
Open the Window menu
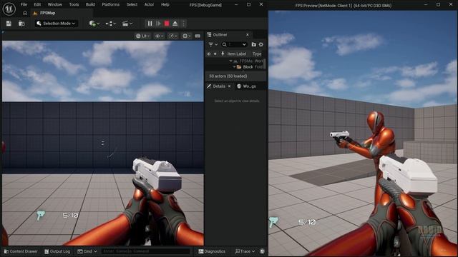(54, 5)
